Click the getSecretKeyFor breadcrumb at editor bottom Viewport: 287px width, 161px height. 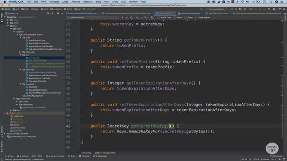(105, 153)
